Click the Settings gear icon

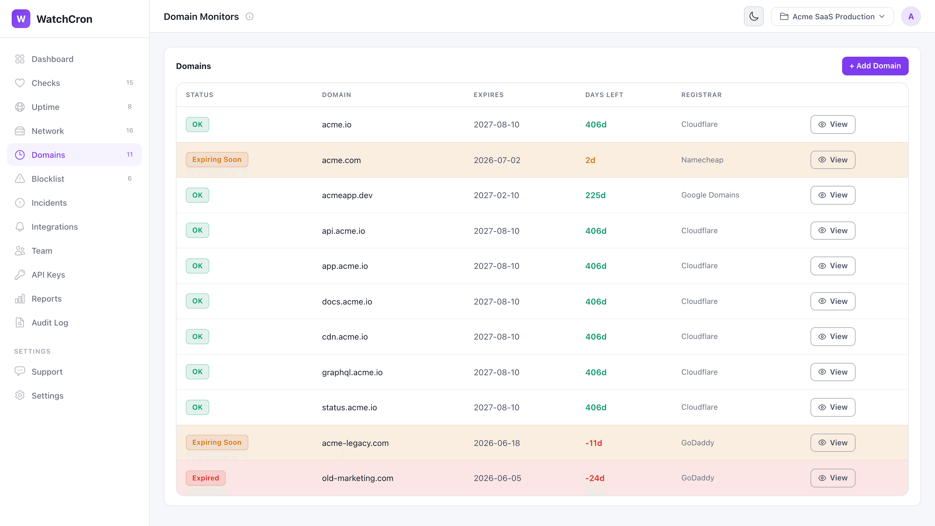coord(20,396)
